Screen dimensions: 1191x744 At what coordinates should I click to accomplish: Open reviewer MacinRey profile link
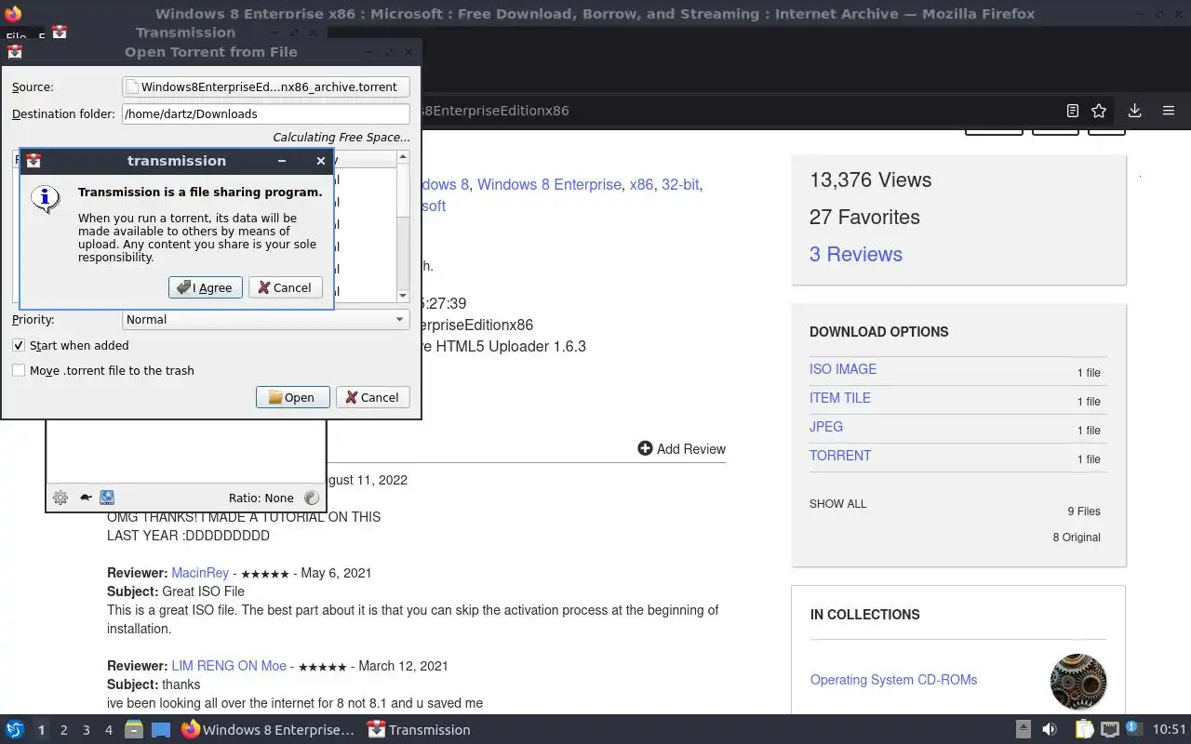click(200, 573)
